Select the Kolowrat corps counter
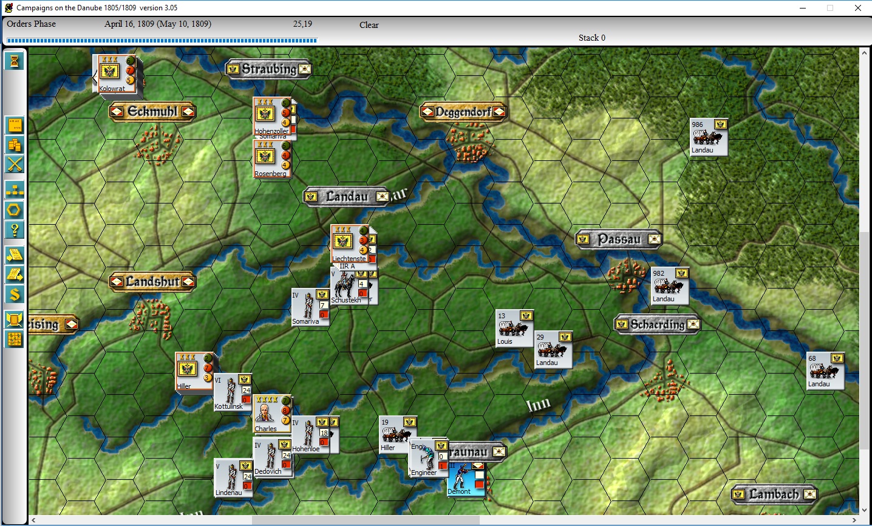Screen dimensions: 872x526 coord(117,73)
